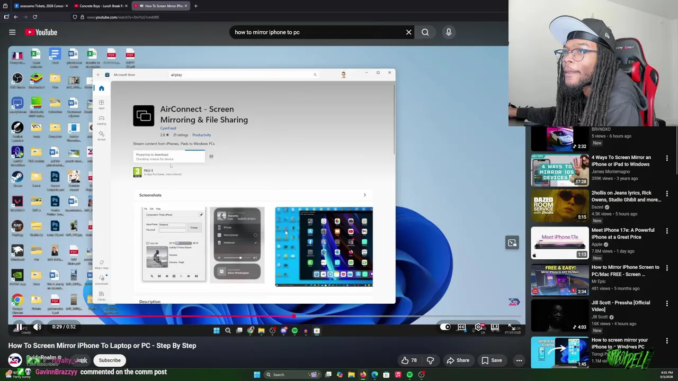The height and width of the screenshot is (381, 678).
Task: Mute the video with speaker icon
Action: pyautogui.click(x=37, y=327)
